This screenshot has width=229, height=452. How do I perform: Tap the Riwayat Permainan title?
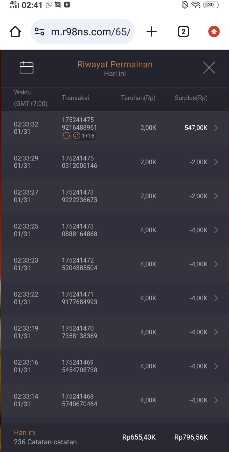pyautogui.click(x=115, y=65)
